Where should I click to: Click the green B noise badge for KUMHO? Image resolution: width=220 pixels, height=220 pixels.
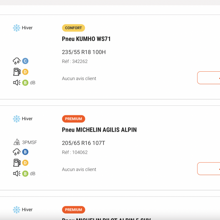pyautogui.click(x=25, y=83)
